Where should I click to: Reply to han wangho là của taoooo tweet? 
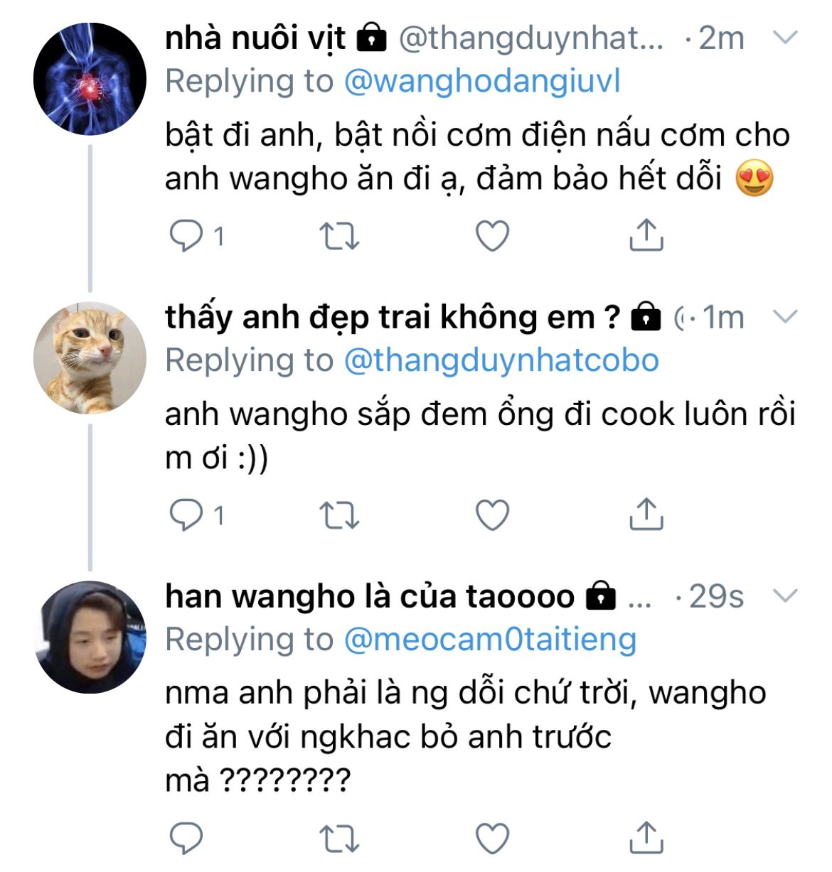click(x=186, y=839)
